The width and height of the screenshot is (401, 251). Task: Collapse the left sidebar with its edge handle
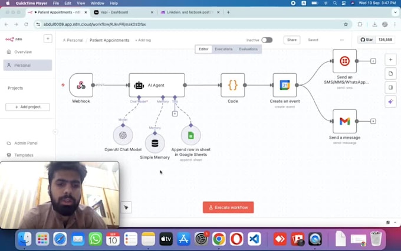[x=55, y=132]
